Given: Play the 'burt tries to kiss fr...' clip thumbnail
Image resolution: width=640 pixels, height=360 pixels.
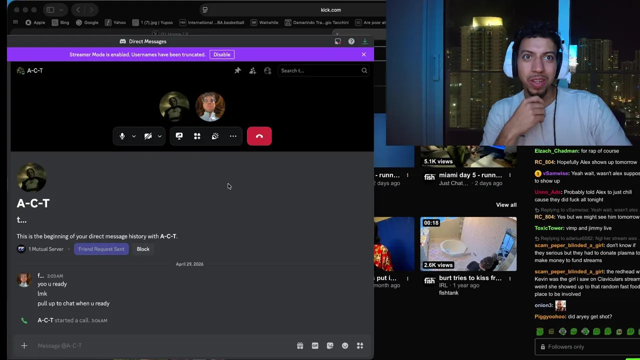Looking at the screenshot, I should tap(468, 244).
